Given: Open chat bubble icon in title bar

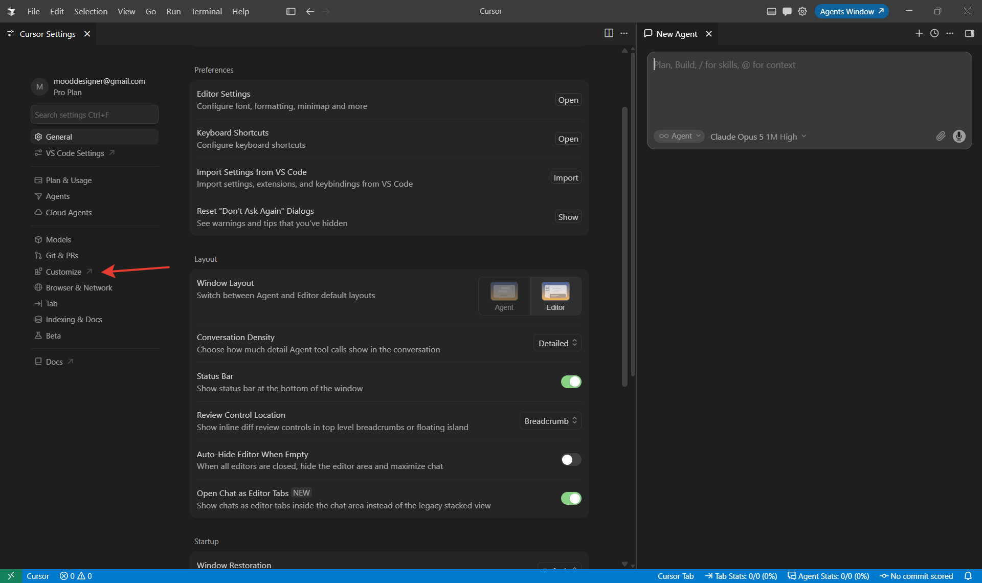Looking at the screenshot, I should [787, 11].
